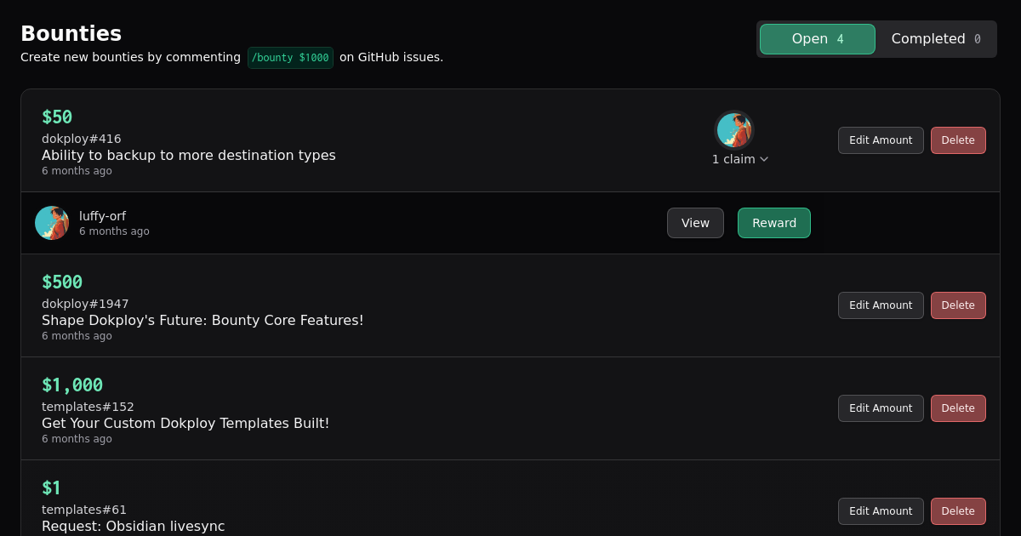1021x536 pixels.
Task: Click the claimant avatar on the $50 bounty
Action: coord(733,130)
